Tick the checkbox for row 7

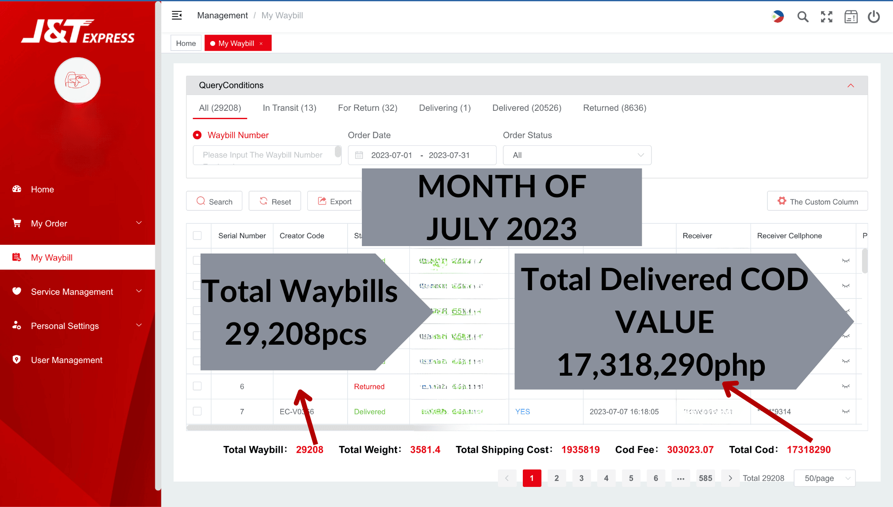coord(197,411)
